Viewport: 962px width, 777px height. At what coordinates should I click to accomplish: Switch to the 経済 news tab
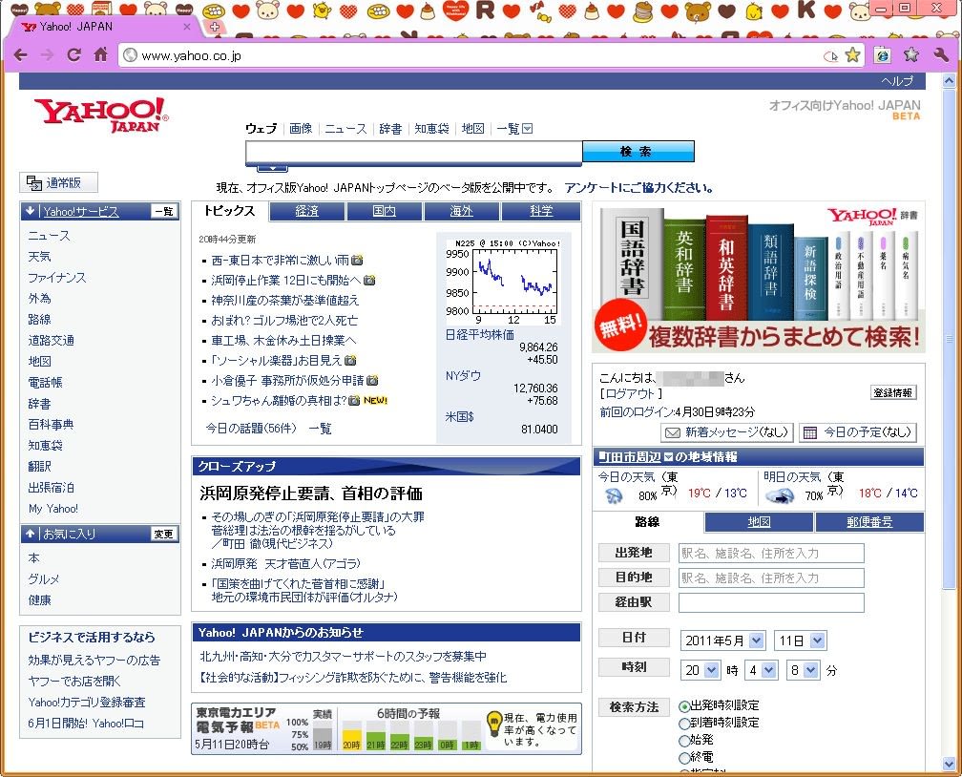[306, 211]
